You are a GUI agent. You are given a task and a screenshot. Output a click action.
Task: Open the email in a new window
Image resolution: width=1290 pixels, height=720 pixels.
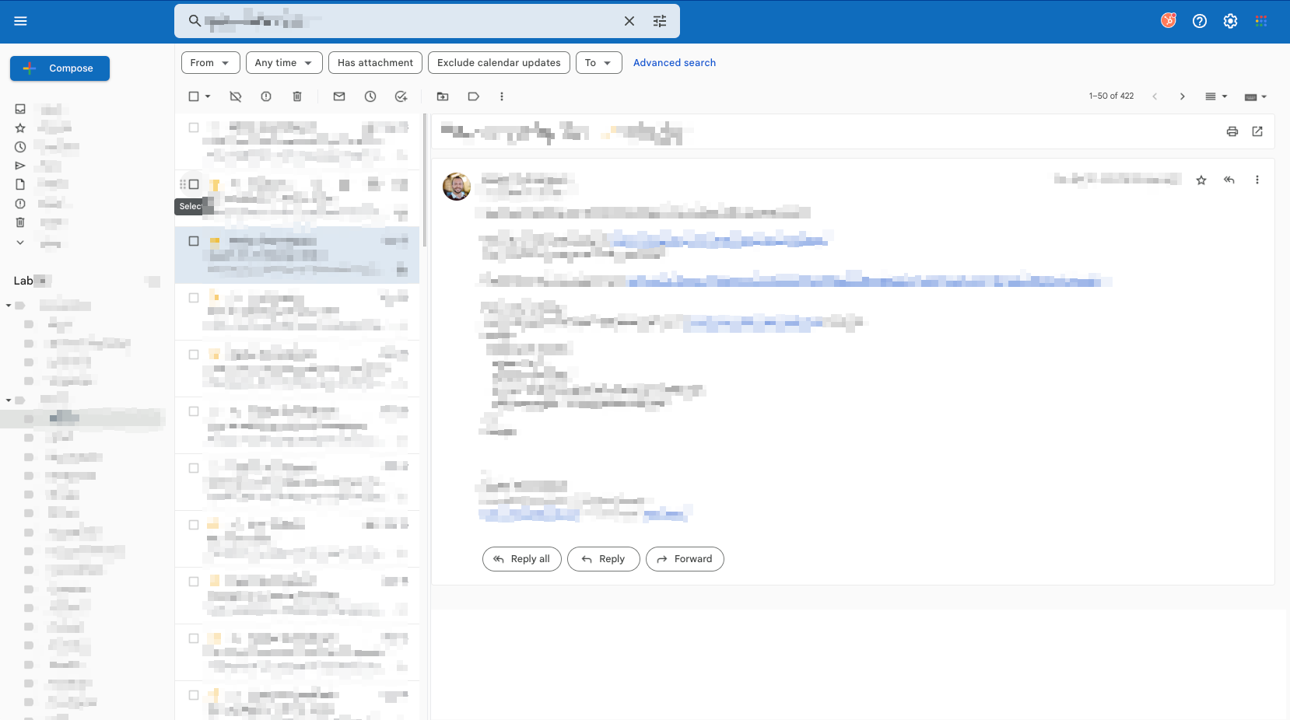point(1257,131)
